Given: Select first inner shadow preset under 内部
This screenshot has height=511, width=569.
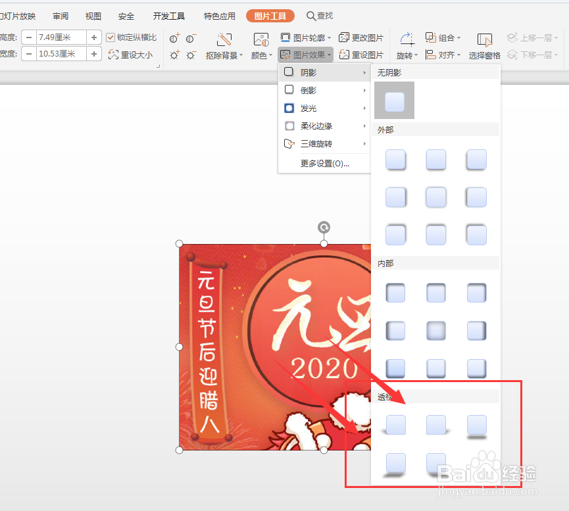Looking at the screenshot, I should click(395, 293).
